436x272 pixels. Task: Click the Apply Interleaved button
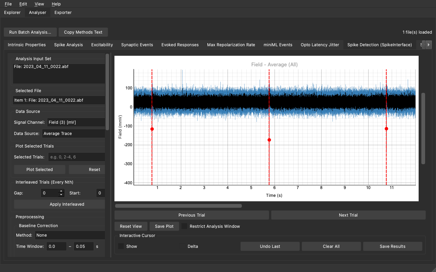click(x=60, y=204)
